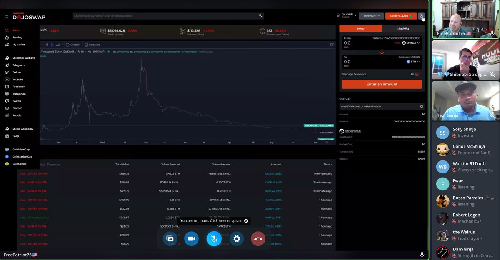The width and height of the screenshot is (500, 260).
Task: Open call settings gear button
Action: click(237, 239)
